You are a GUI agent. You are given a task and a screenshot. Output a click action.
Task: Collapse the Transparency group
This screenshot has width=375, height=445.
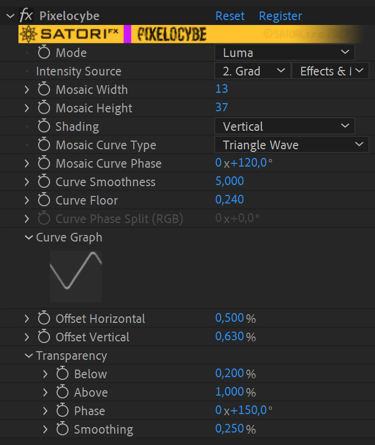[x=29, y=355]
